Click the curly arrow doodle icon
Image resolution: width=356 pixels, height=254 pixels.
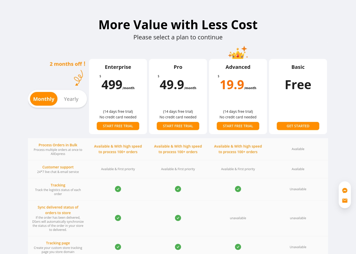[79, 78]
